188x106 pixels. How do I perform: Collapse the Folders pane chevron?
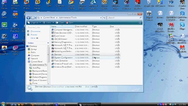click(48, 43)
